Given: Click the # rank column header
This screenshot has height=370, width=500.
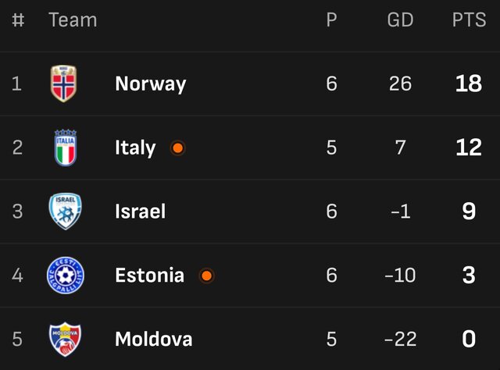Looking at the screenshot, I should [18, 20].
